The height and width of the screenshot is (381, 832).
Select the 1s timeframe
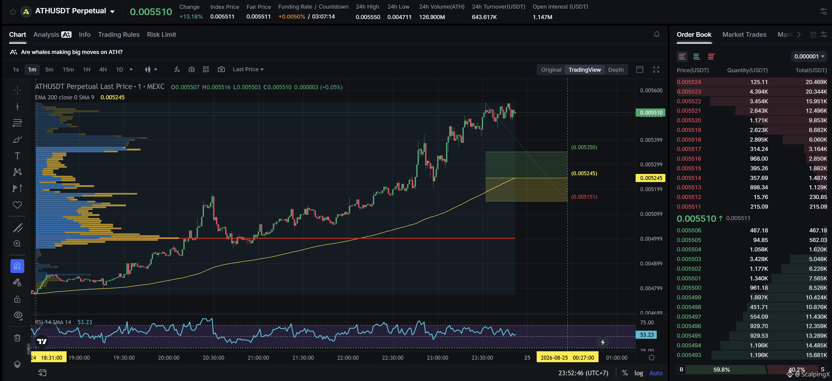(16, 69)
